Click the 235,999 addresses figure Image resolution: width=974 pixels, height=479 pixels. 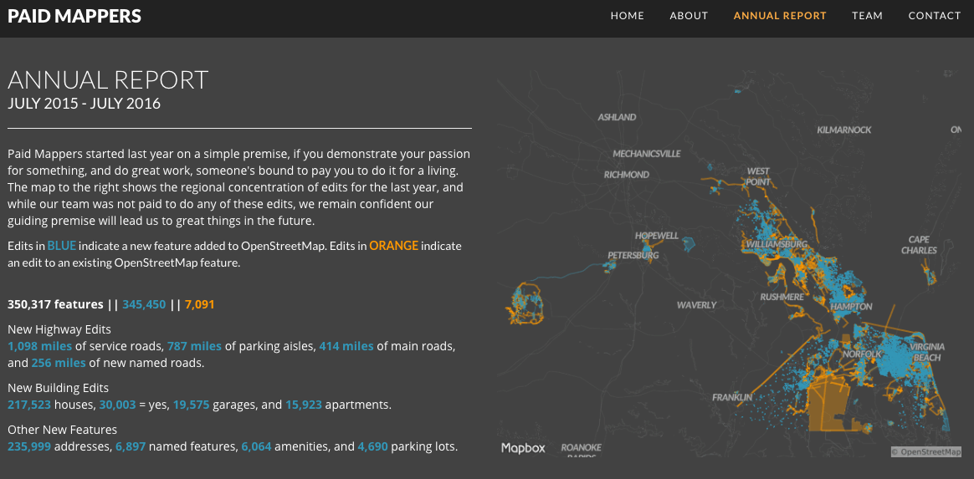[29, 446]
